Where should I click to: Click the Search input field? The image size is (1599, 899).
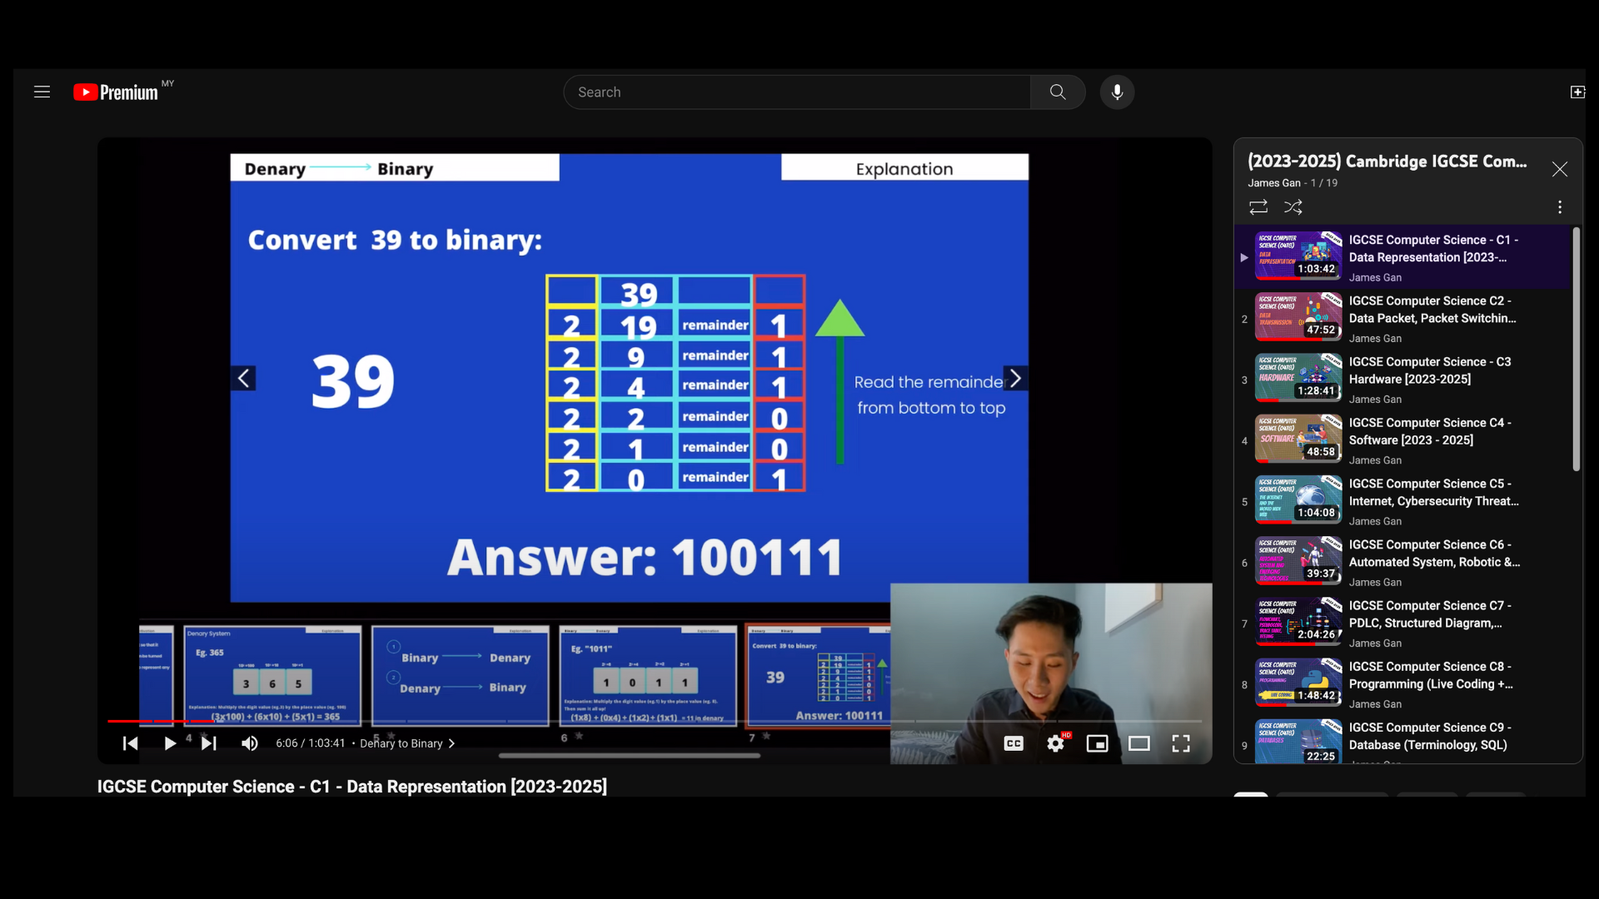coord(795,92)
